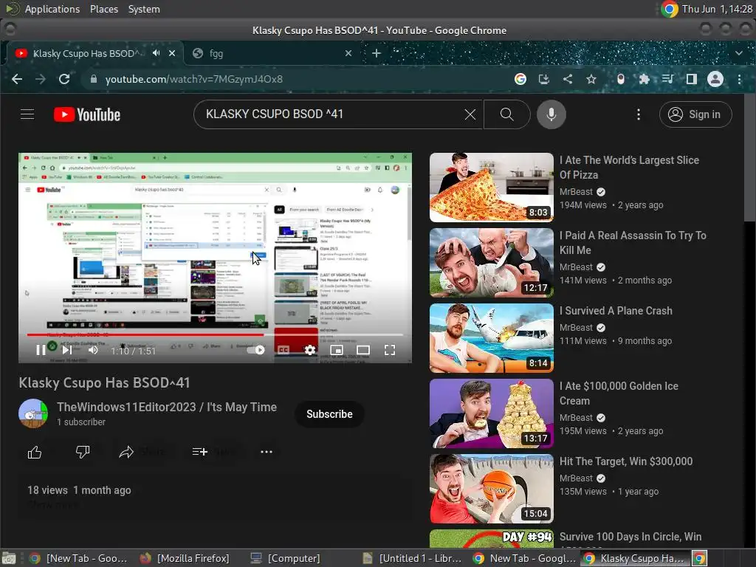This screenshot has height=567, width=756.
Task: Mute the tab via speaker icon
Action: [157, 53]
